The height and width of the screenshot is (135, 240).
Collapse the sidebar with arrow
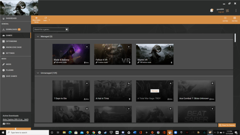click(15, 129)
